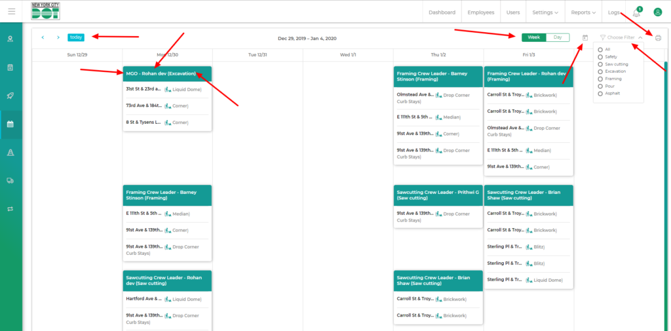Screen dimensions: 671x331
Task: Select the Excavation filter option
Action: [600, 71]
